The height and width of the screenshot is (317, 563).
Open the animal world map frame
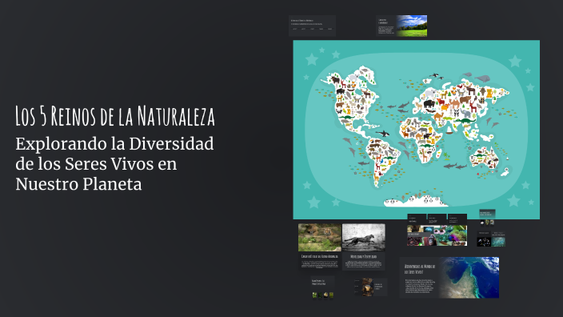(416, 130)
